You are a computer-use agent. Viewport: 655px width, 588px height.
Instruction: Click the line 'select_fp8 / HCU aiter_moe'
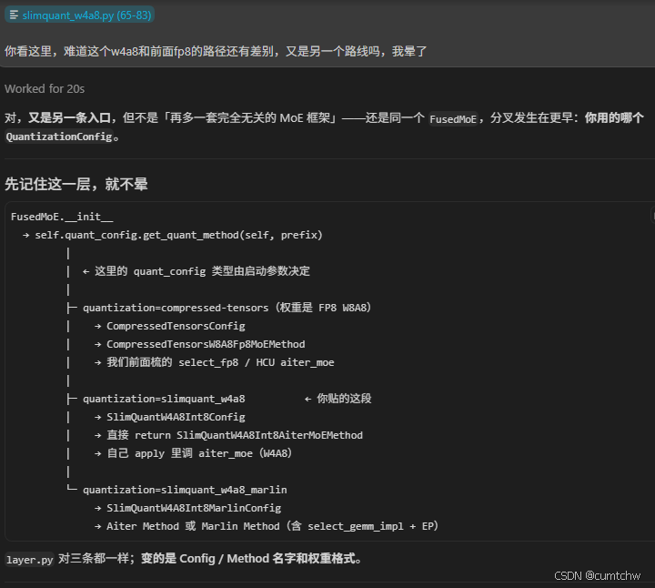point(256,362)
